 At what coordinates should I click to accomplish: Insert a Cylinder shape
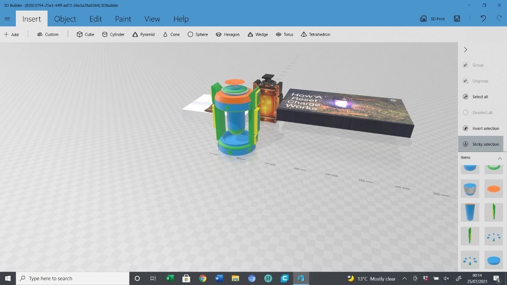point(113,34)
